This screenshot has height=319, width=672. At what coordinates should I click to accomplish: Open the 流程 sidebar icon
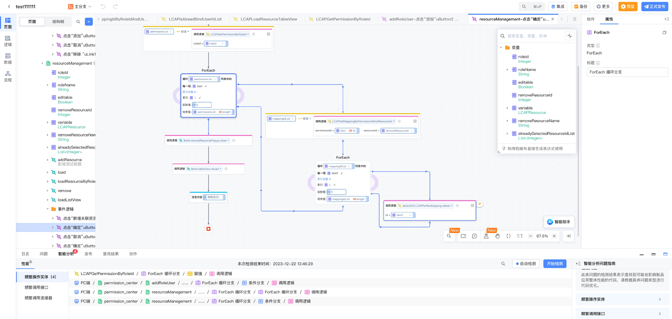(x=8, y=77)
